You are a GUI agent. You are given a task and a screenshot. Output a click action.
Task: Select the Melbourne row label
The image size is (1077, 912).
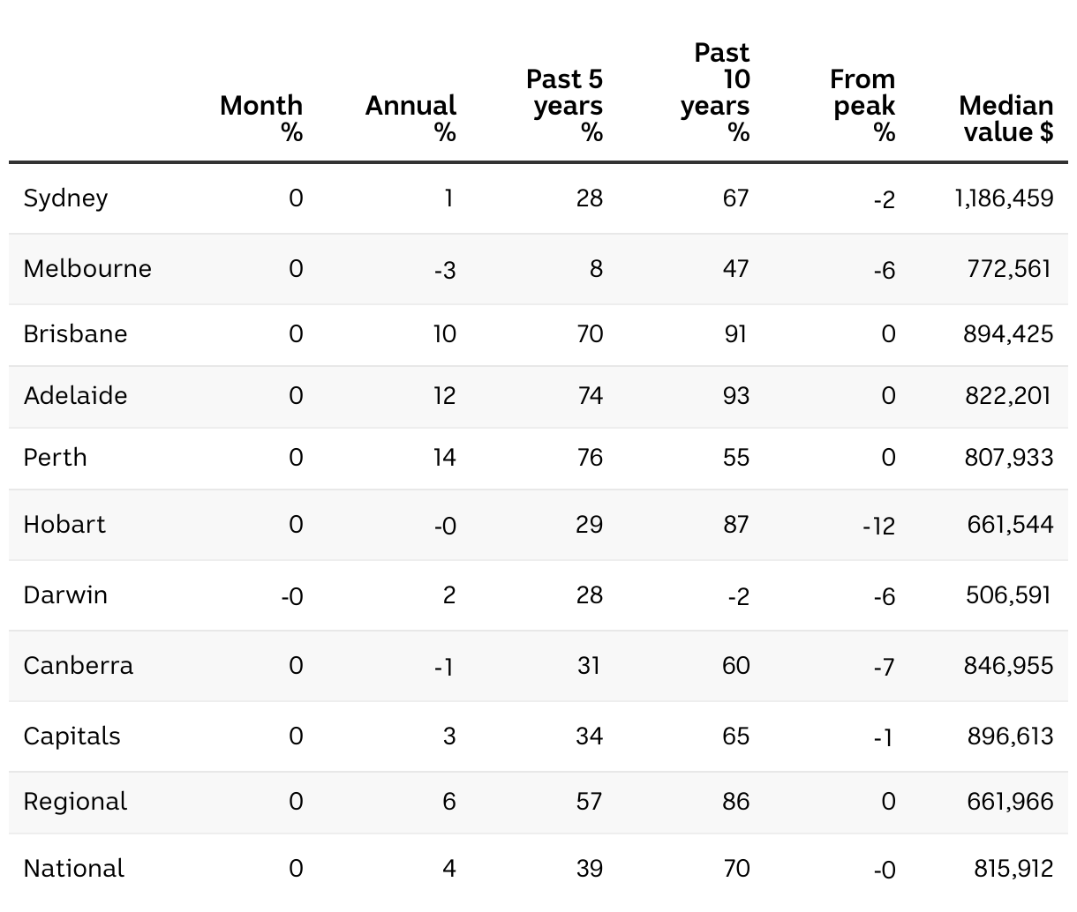click(87, 268)
